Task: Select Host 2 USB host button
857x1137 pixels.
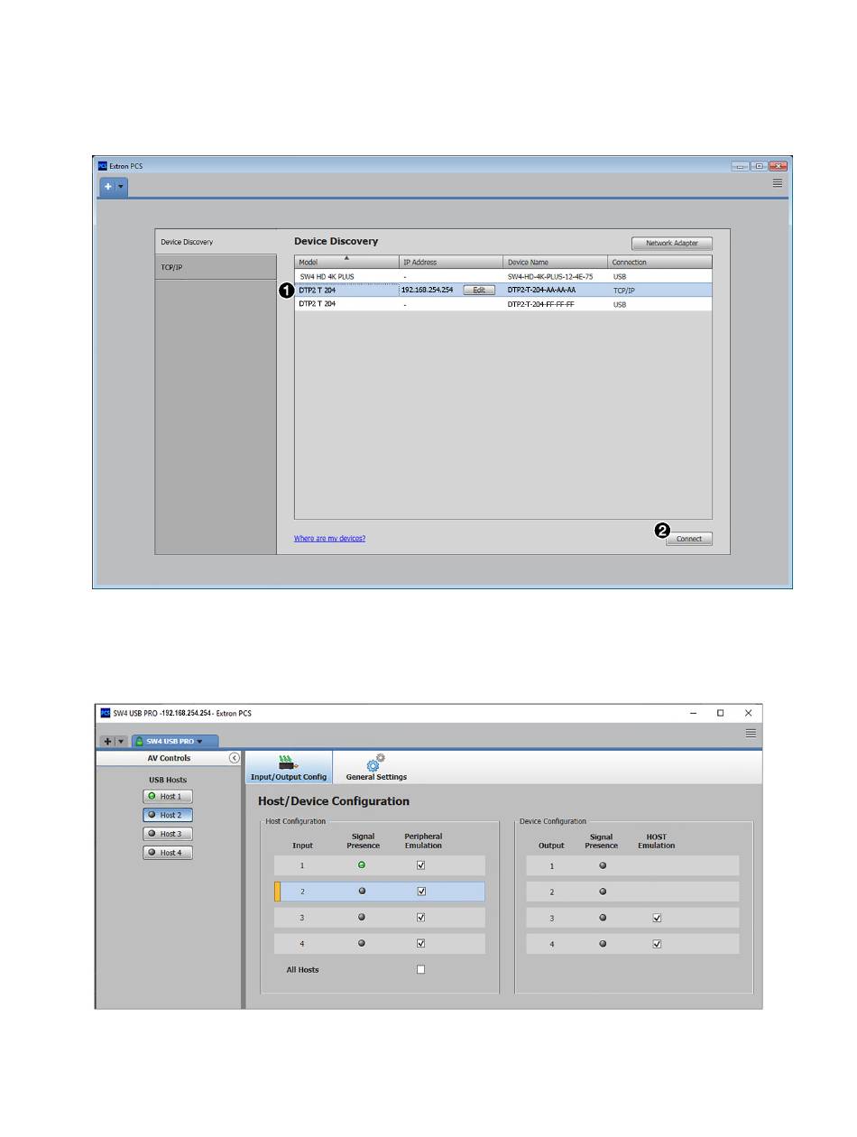Action: 168,815
